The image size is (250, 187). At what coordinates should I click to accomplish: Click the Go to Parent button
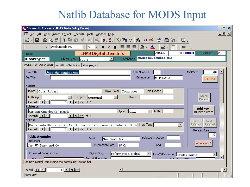tap(204, 97)
